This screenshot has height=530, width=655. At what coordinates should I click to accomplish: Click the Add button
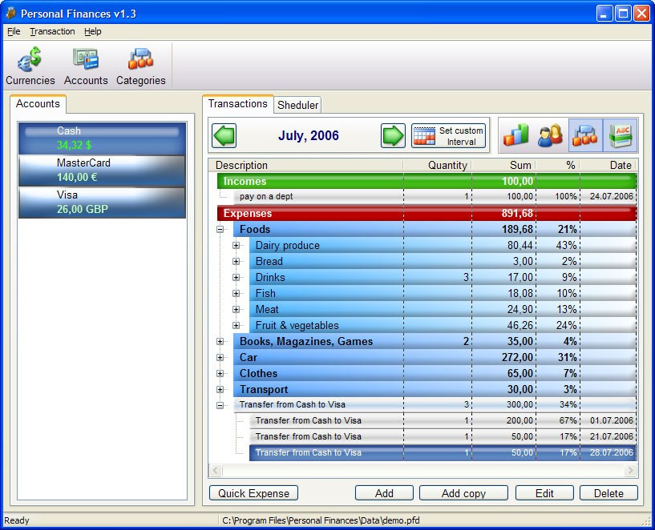[x=384, y=493]
